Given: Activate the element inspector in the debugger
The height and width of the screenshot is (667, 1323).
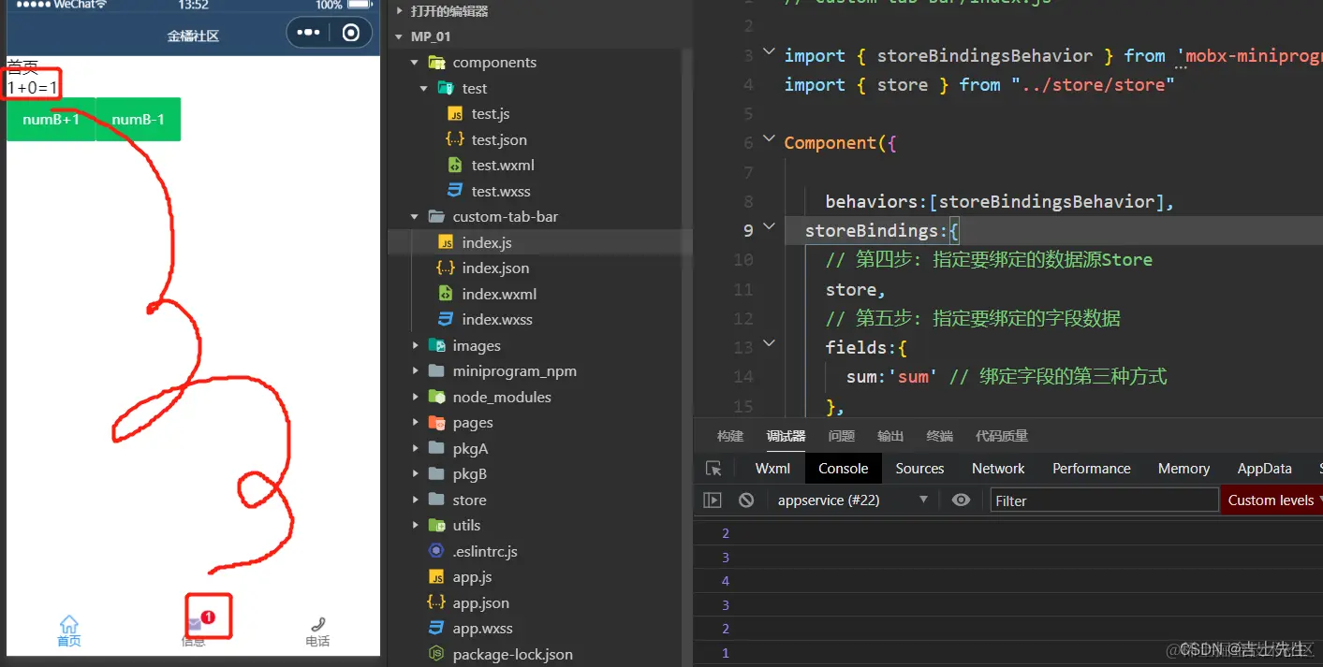Looking at the screenshot, I should (714, 469).
